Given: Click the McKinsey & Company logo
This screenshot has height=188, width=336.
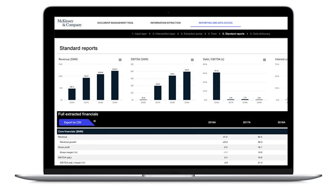Looking at the screenshot, I should pyautogui.click(x=69, y=23).
